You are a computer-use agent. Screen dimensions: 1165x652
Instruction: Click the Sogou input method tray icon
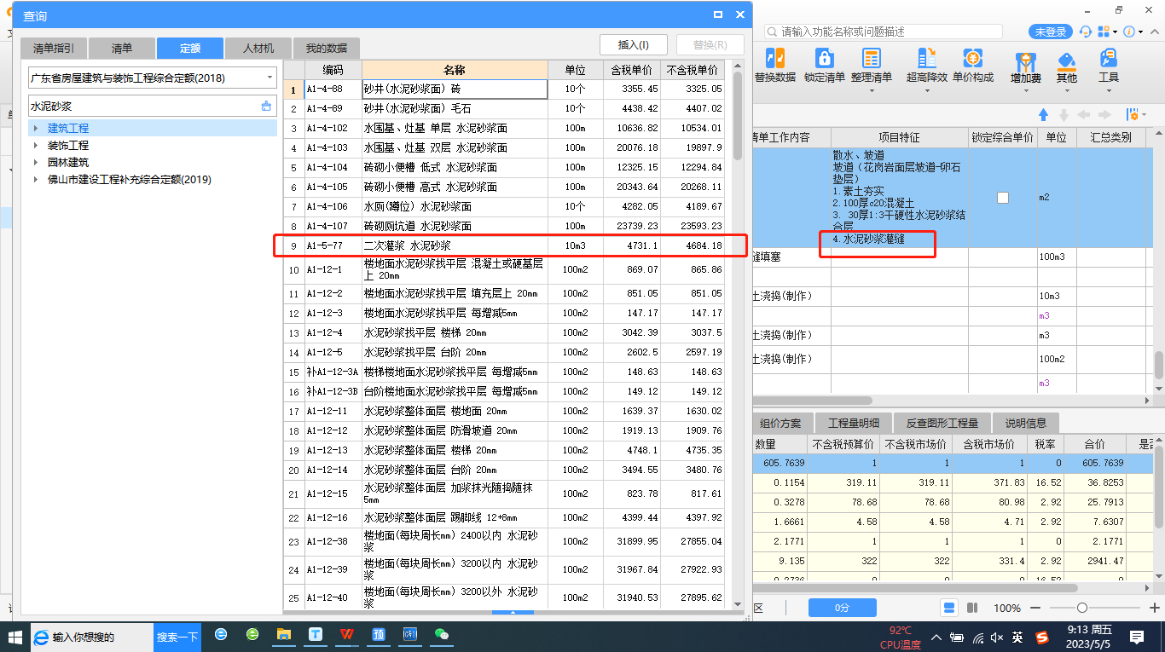tap(1042, 637)
